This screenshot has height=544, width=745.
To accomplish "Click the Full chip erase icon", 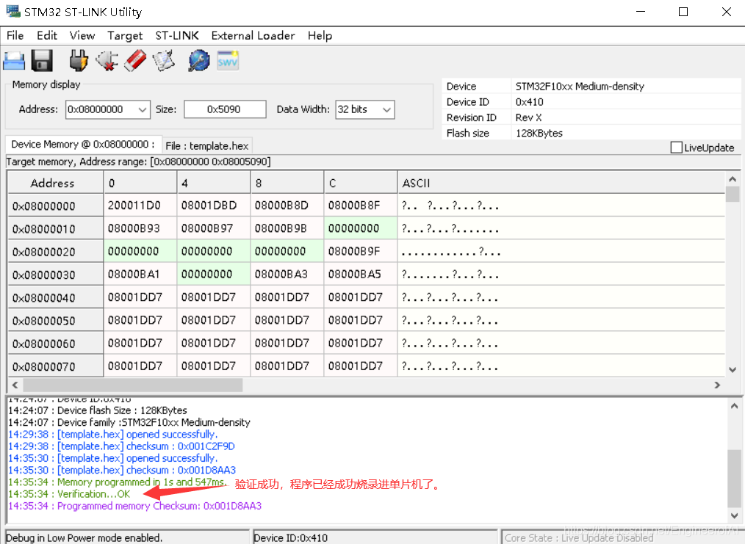I will [x=135, y=61].
